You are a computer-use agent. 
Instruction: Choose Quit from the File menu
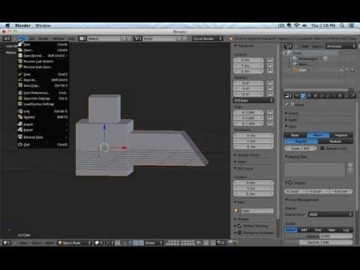click(x=43, y=145)
